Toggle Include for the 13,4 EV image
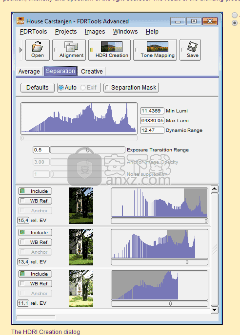 [35, 232]
